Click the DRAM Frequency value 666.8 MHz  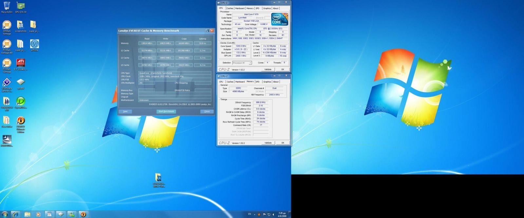[x=261, y=102]
